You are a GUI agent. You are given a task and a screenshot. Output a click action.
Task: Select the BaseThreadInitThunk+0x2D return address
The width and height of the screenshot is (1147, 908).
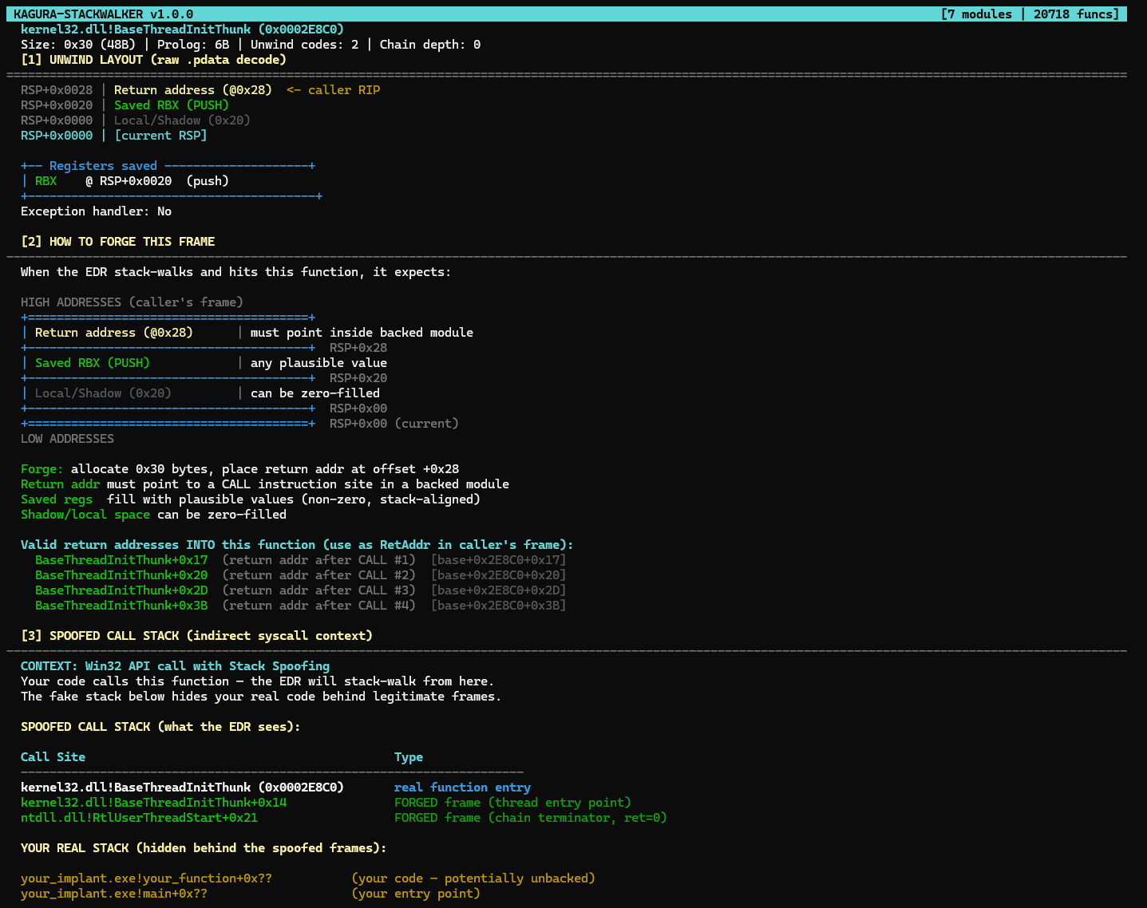point(121,590)
